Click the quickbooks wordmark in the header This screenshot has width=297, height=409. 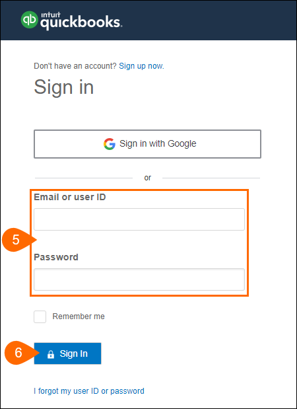click(81, 22)
